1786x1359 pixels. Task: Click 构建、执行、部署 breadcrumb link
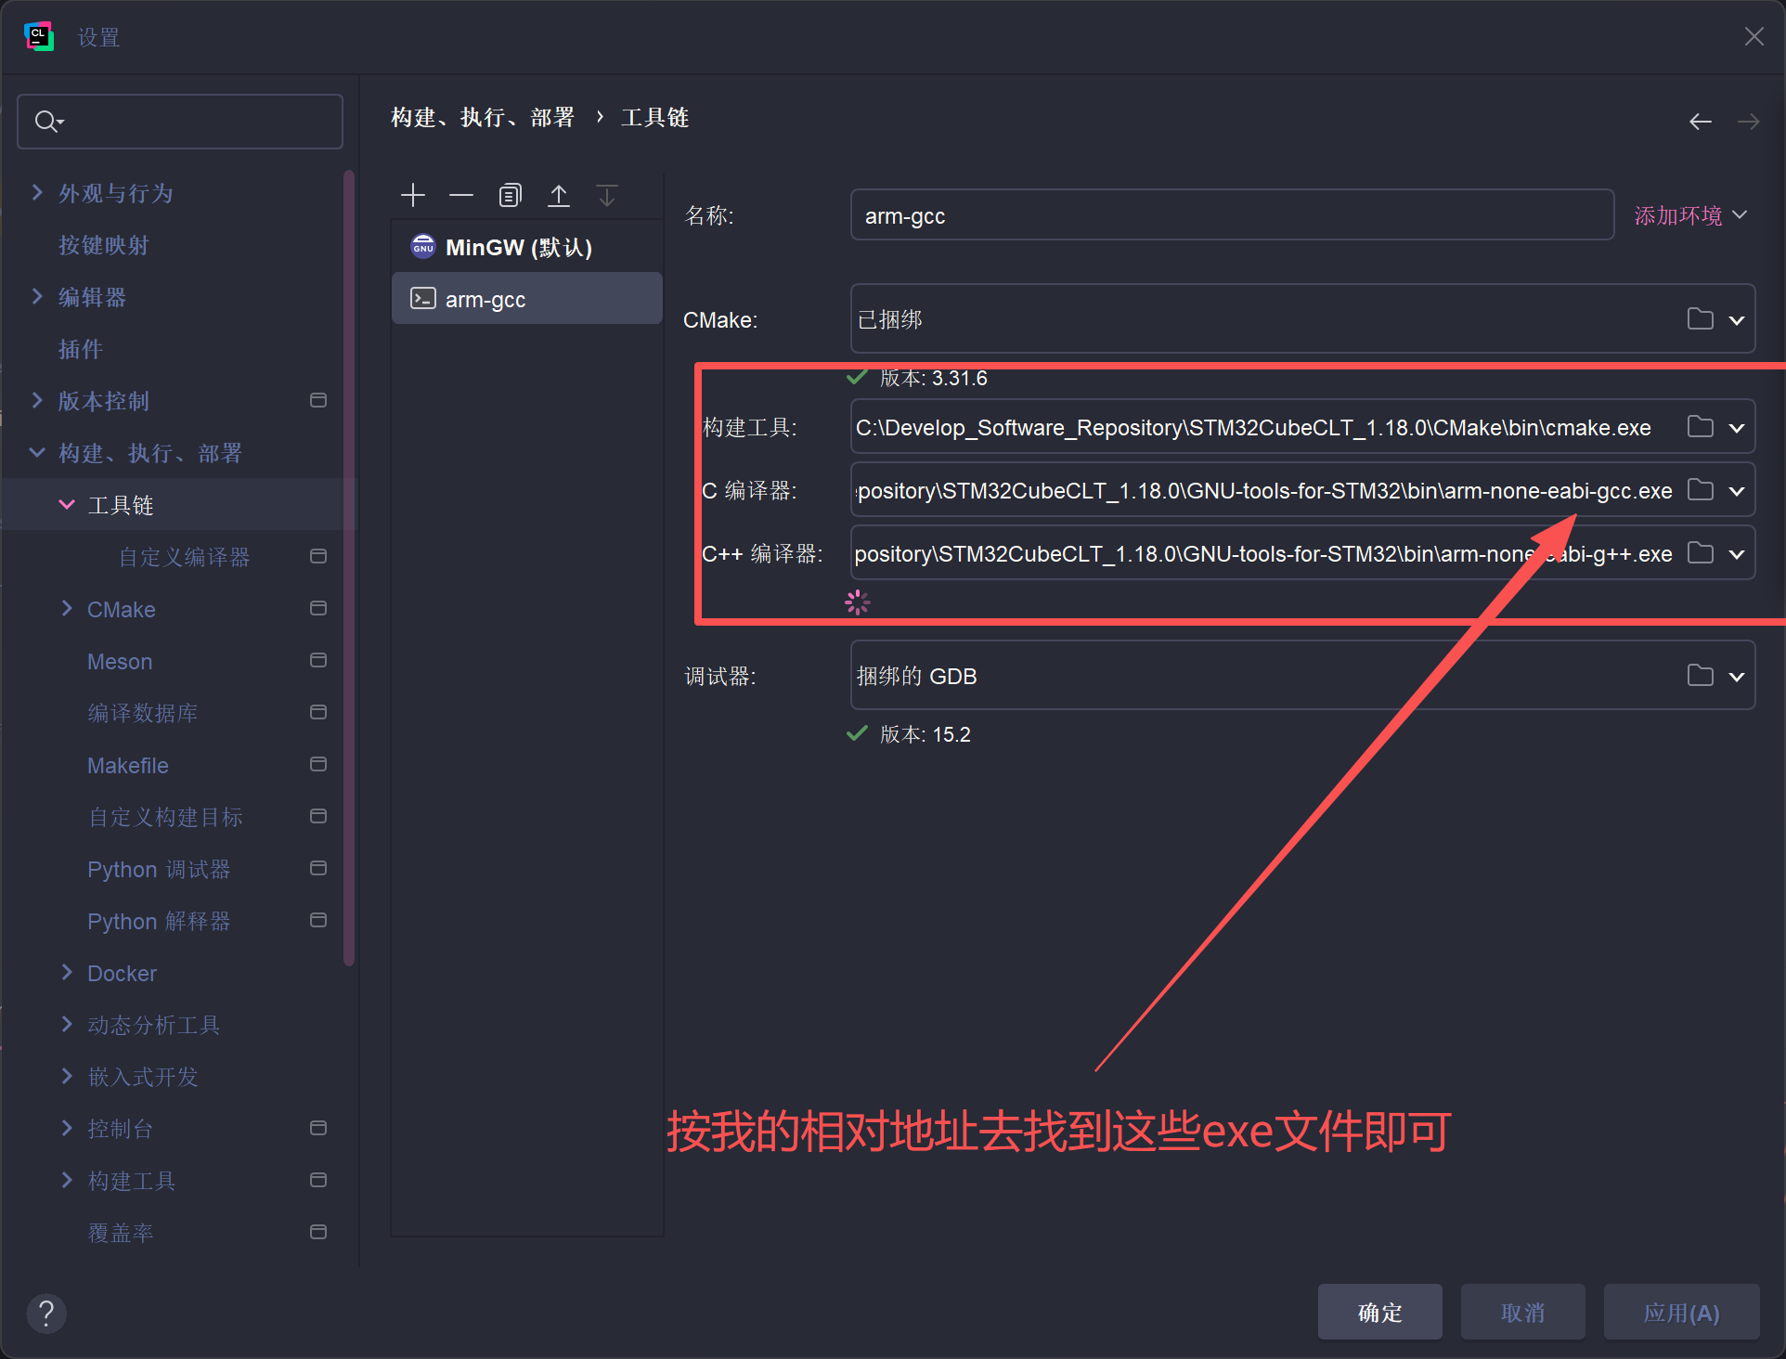[x=483, y=118]
